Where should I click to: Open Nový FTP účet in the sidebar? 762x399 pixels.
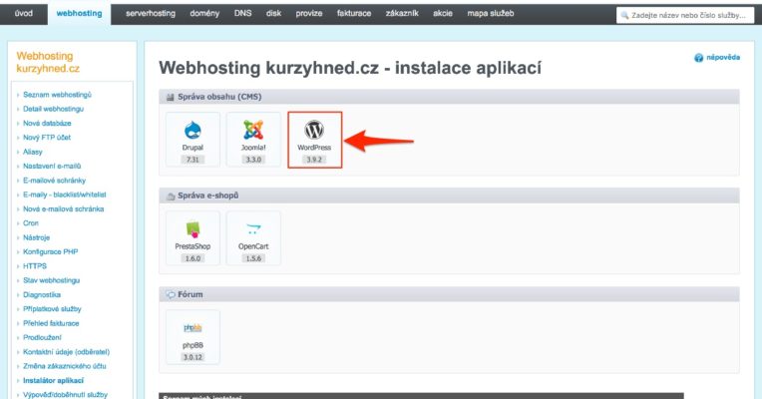(47, 138)
